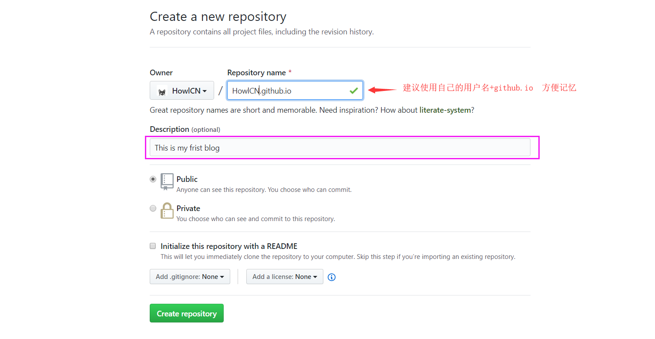Click 'A repository contains all project files' subtitle
The image size is (655, 339).
point(262,32)
